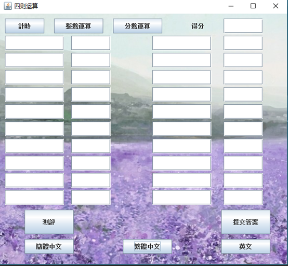Image resolution: width=288 pixels, height=266 pixels.
Task: Minimize the 四则运算 window
Action: (x=231, y=6)
